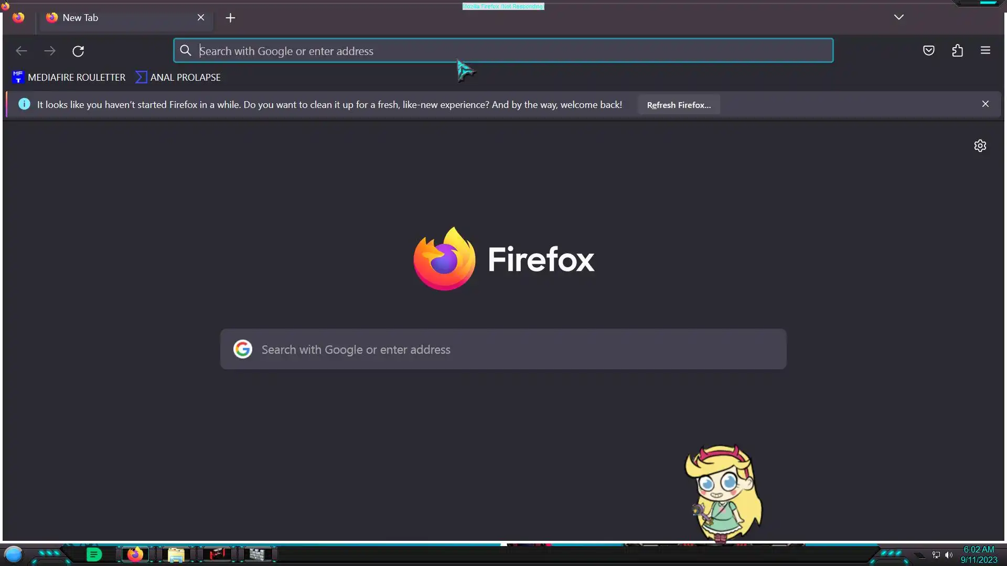Open the MEDIAFIRE ROULETTER bookmark
This screenshot has height=566, width=1007.
point(69,78)
